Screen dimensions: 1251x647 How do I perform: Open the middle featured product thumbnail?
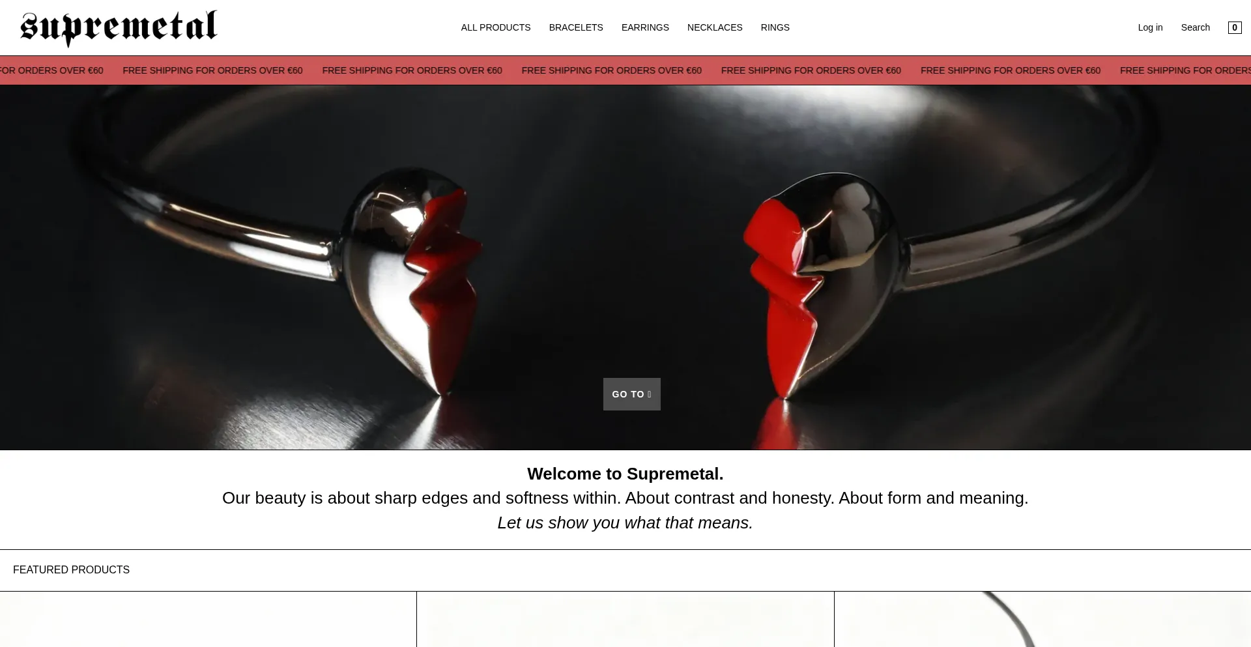625,619
